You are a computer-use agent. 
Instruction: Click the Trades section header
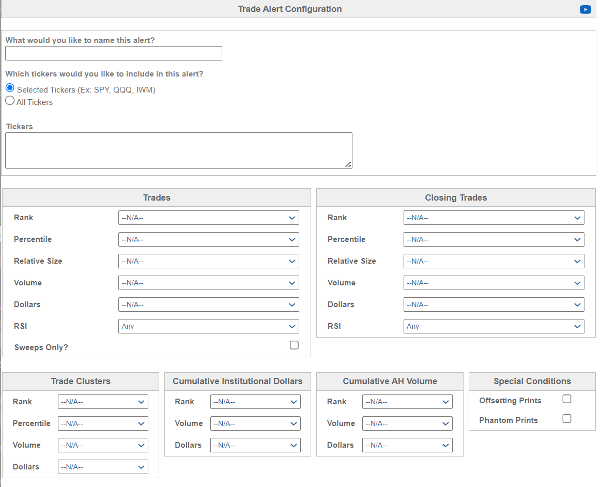click(157, 197)
